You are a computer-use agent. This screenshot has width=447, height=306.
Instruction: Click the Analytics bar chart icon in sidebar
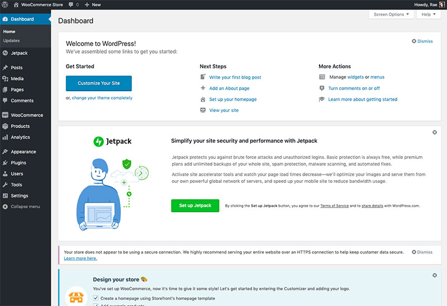pyautogui.click(x=5, y=137)
